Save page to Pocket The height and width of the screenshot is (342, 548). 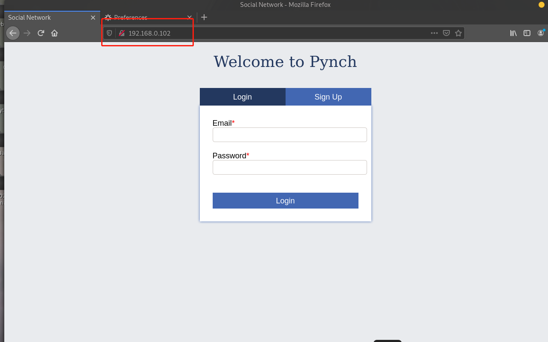446,33
